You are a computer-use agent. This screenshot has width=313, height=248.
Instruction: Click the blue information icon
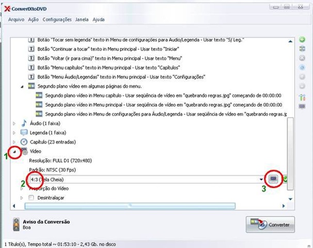[x=302, y=68]
